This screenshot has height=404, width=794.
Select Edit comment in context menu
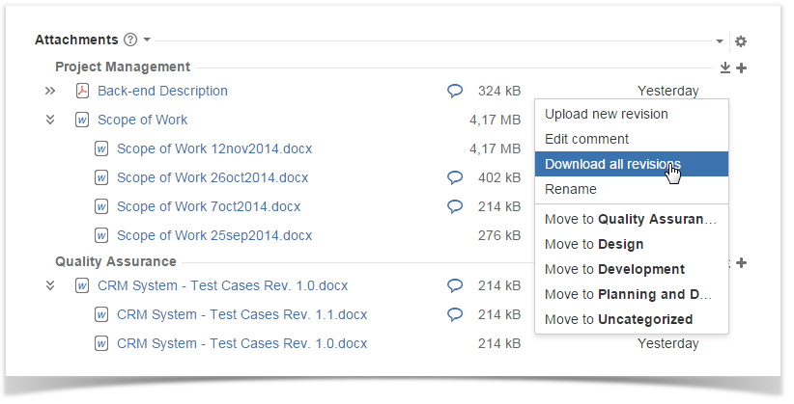[x=586, y=139]
